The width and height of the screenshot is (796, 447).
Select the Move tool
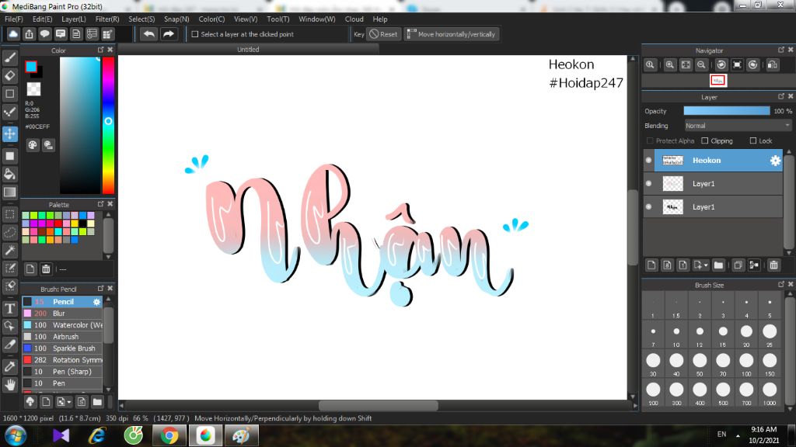point(9,133)
